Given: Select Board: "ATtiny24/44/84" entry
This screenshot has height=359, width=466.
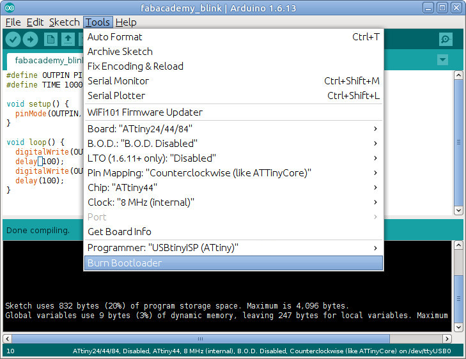Looking at the screenshot, I should click(x=233, y=129).
